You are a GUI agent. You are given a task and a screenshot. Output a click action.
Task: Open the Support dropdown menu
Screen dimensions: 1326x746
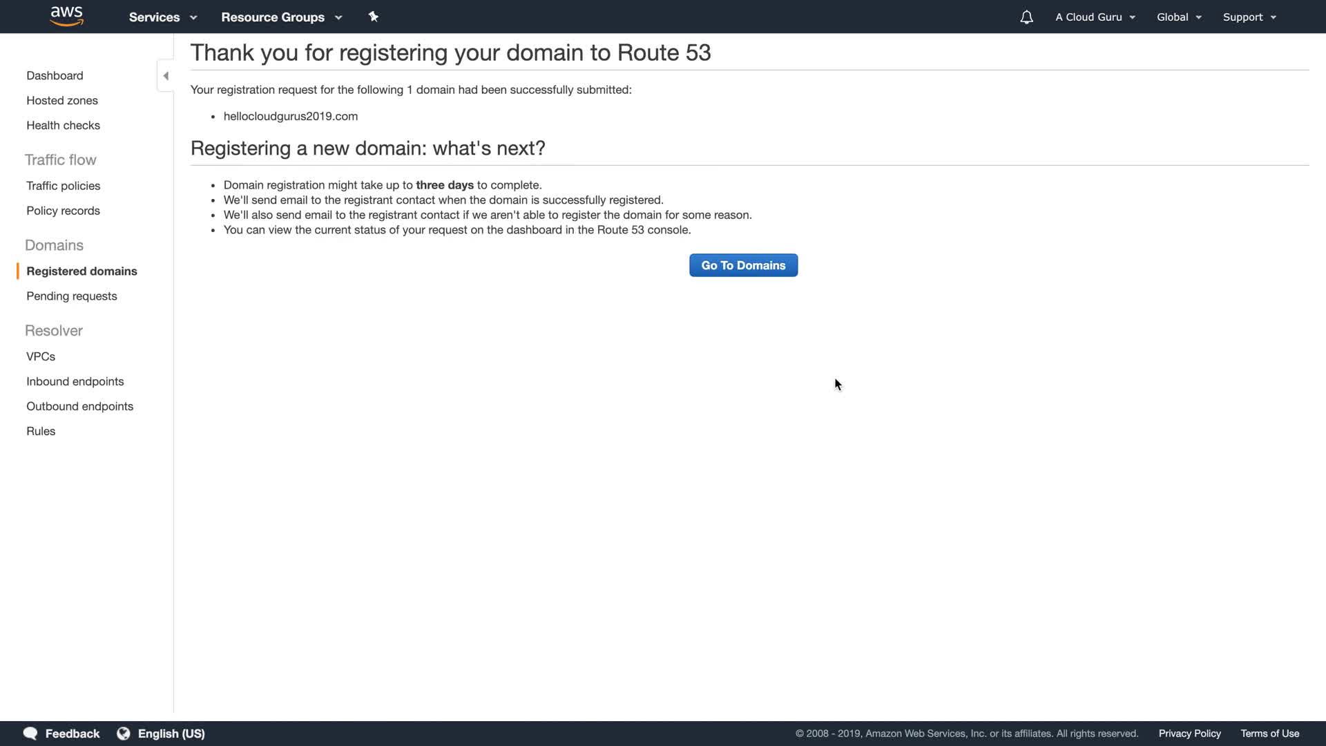pos(1249,17)
